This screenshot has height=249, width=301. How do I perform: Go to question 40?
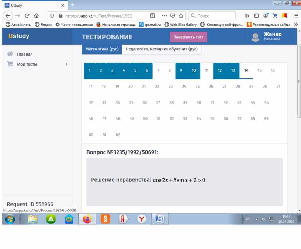(x=199, y=102)
